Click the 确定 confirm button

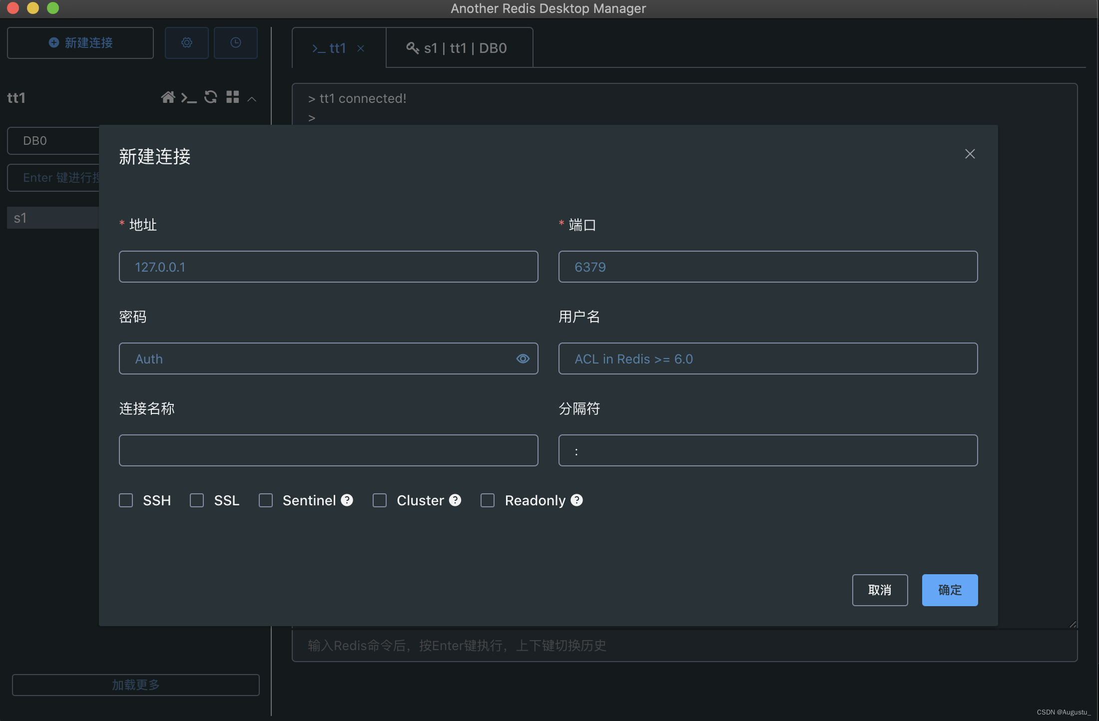pyautogui.click(x=950, y=590)
